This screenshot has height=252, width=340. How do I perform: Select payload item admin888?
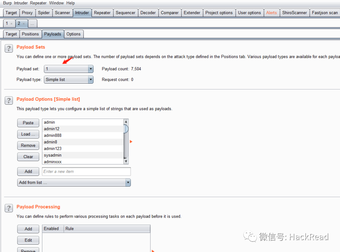(x=83, y=135)
